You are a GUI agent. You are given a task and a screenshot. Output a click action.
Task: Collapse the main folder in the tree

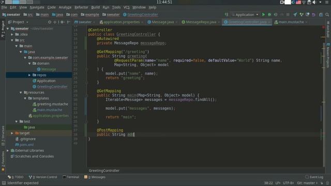click(x=17, y=46)
